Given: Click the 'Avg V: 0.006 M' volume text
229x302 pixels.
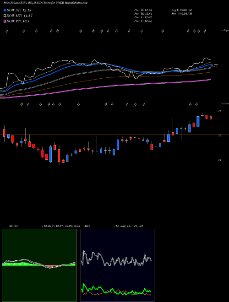Looking at the screenshot, I should point(181,10).
